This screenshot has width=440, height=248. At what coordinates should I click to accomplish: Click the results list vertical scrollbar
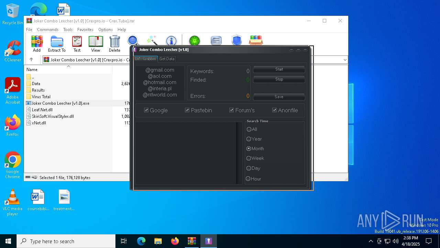coord(239,153)
